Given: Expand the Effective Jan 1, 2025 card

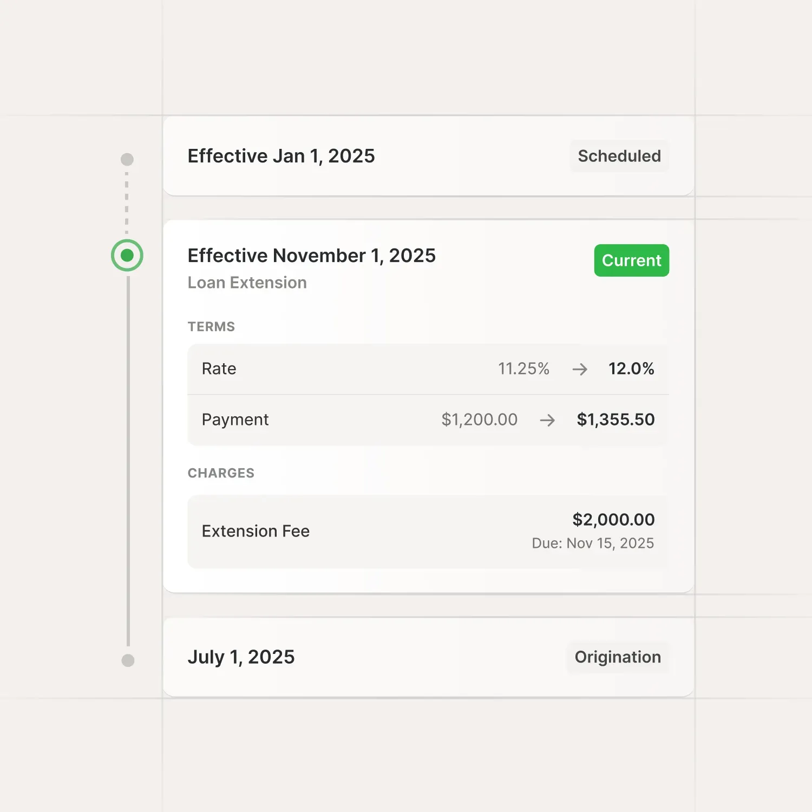Looking at the screenshot, I should click(281, 156).
